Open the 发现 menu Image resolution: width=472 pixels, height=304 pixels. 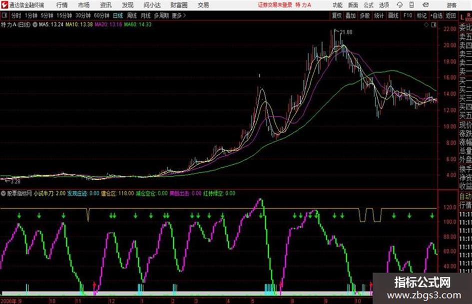(128, 5)
